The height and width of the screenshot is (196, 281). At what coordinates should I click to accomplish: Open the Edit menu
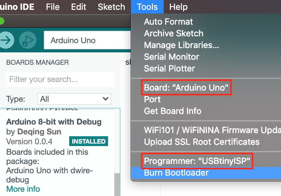(78, 7)
